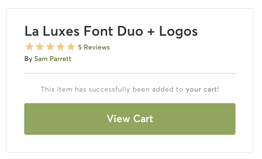Viewport: 262px width, 159px height.
Task: Select the third rating star
Action: [x=50, y=47]
